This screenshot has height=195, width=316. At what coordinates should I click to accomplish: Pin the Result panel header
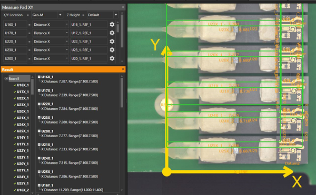coord(123,69)
